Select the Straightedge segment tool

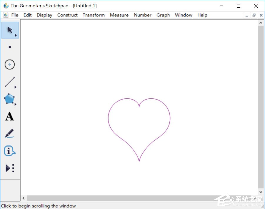click(x=10, y=82)
